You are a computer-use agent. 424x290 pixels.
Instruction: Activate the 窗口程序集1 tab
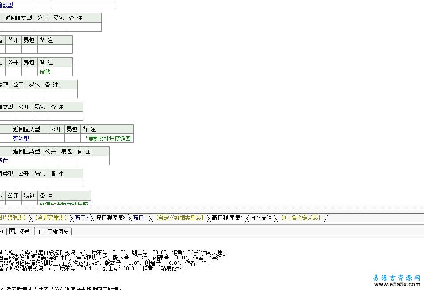tap(227, 217)
